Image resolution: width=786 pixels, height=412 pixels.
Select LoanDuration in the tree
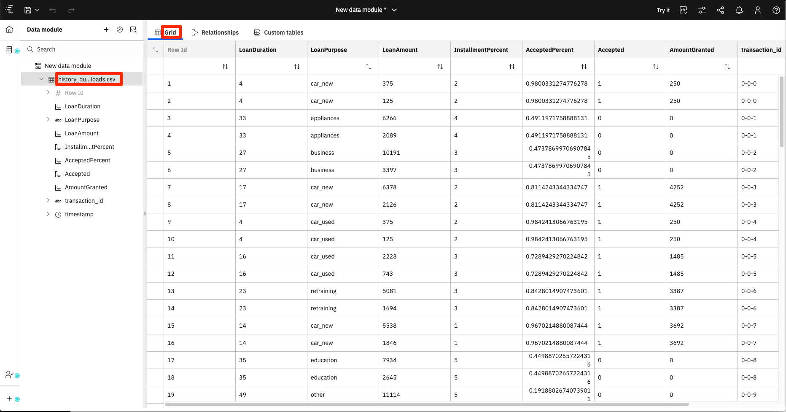(83, 106)
